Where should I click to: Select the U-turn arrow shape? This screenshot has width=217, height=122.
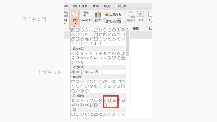[114, 53]
